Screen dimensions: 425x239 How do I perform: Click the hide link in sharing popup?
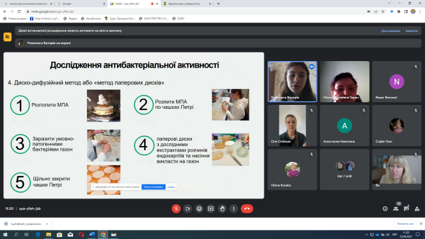[x=171, y=187]
